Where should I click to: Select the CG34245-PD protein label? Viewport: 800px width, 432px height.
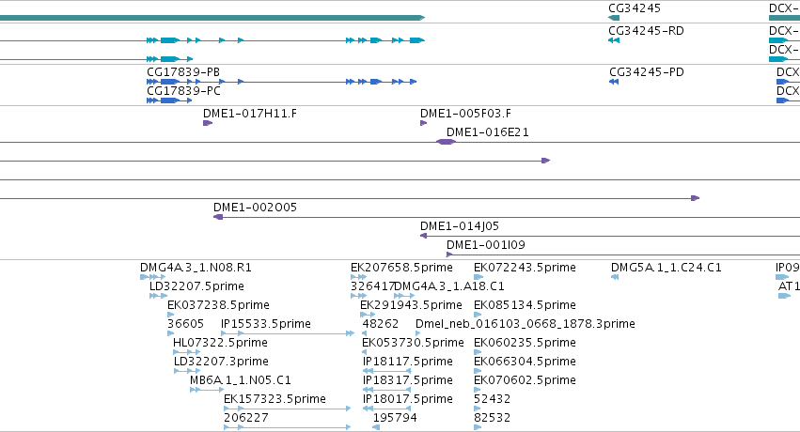(x=647, y=71)
